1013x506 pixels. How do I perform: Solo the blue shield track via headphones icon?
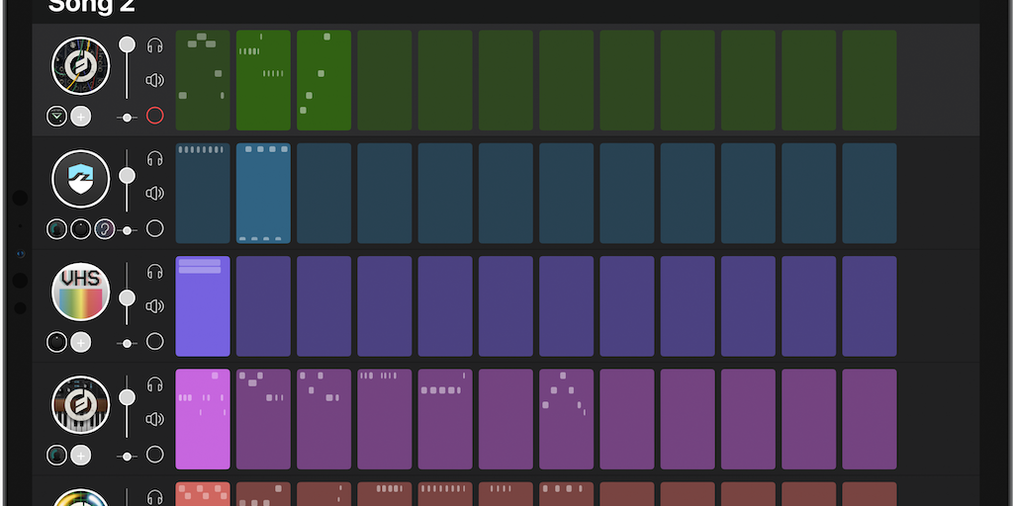click(155, 159)
